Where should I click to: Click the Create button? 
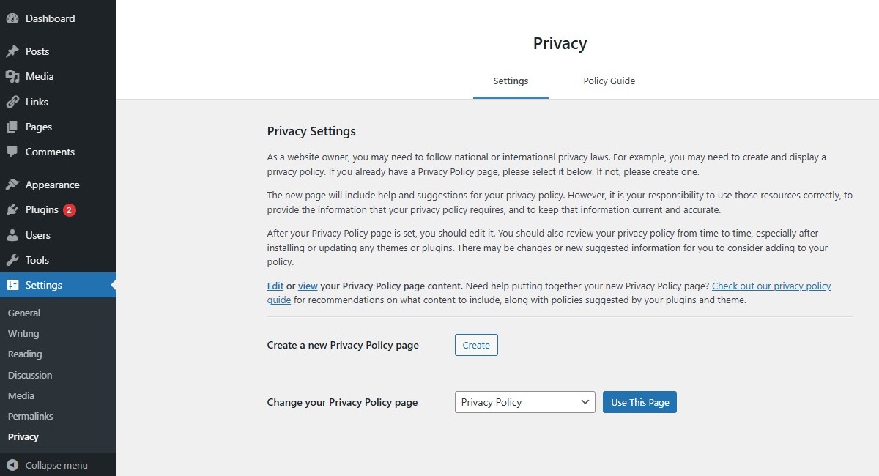click(x=476, y=345)
